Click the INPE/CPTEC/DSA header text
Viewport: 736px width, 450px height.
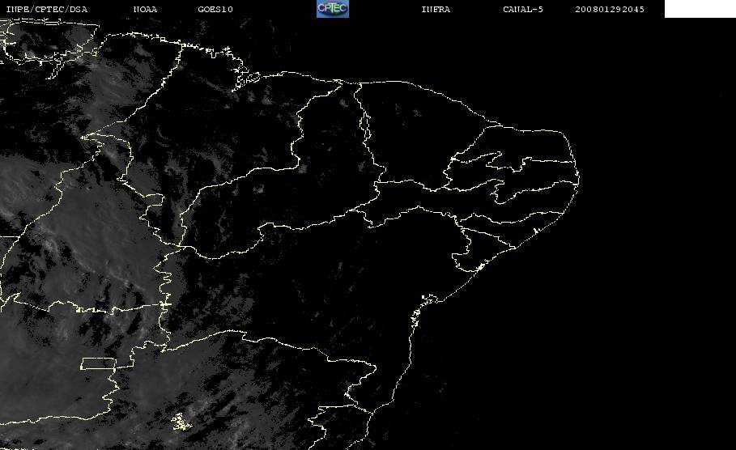click(x=46, y=10)
